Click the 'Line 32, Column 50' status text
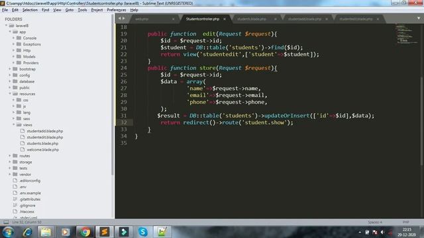This screenshot has height=238, width=424. [26, 222]
